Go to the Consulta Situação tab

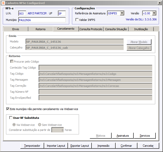pos(116,29)
